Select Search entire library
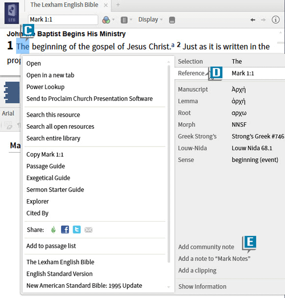 point(53,139)
